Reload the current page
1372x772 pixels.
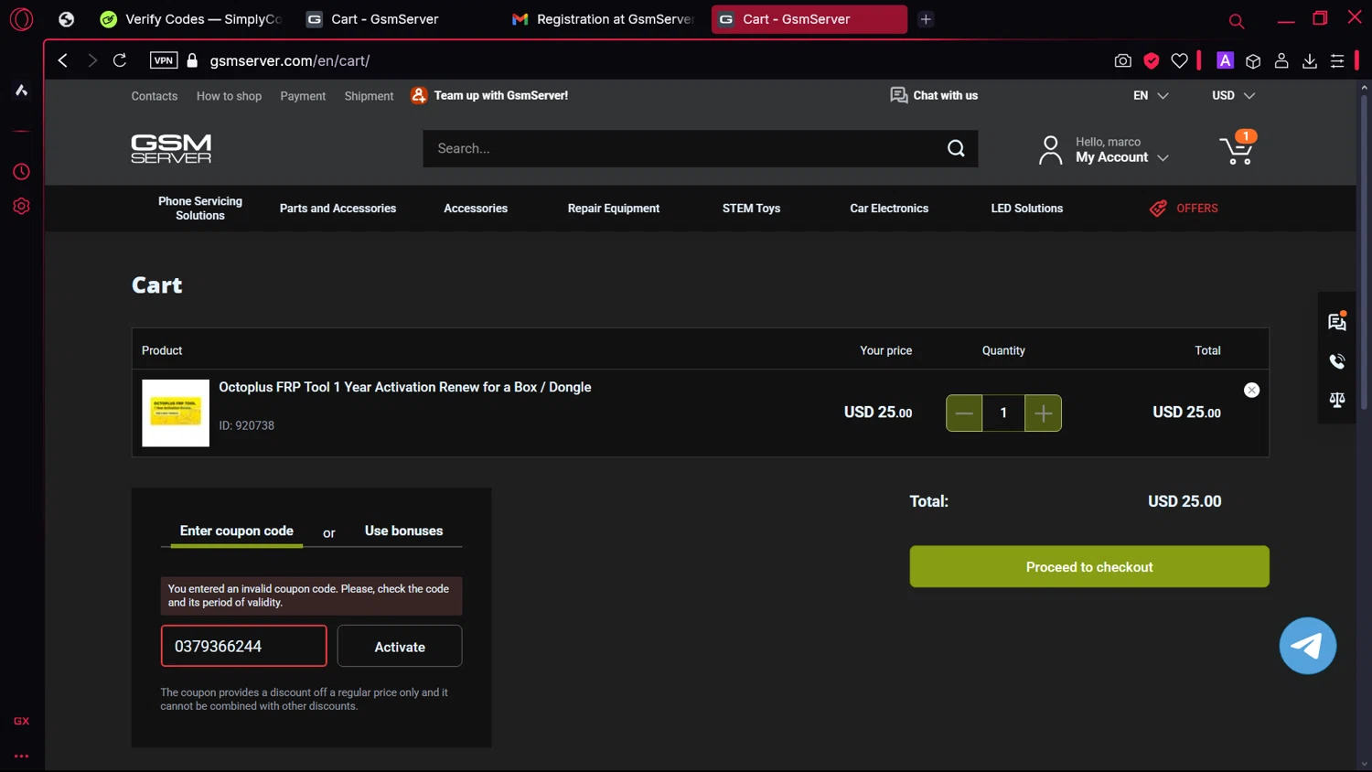pyautogui.click(x=120, y=60)
